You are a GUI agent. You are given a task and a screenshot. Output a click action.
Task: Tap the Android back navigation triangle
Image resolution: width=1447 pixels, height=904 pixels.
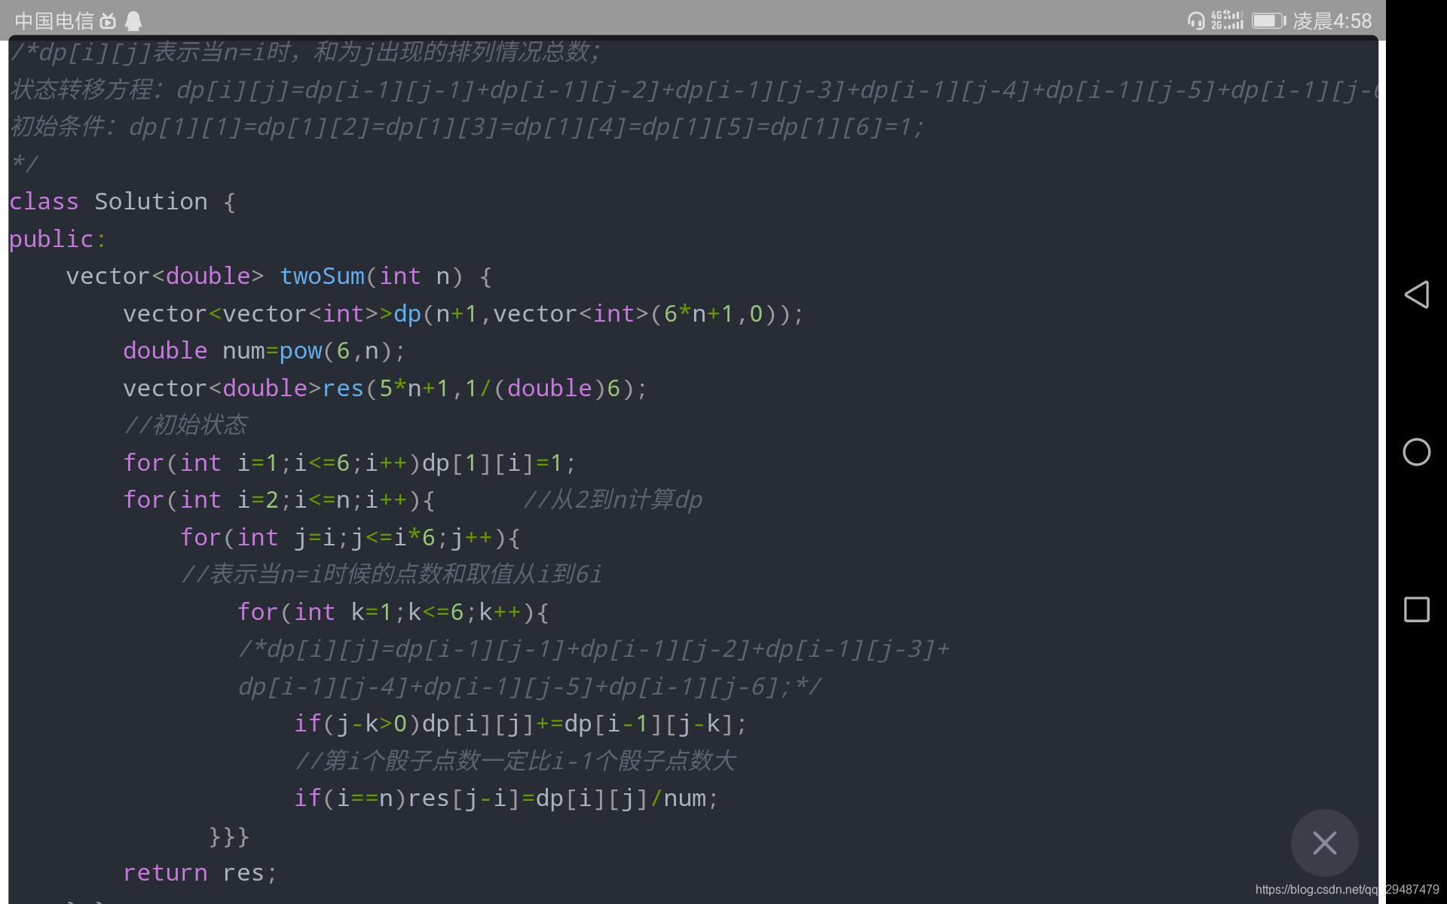[x=1416, y=295]
